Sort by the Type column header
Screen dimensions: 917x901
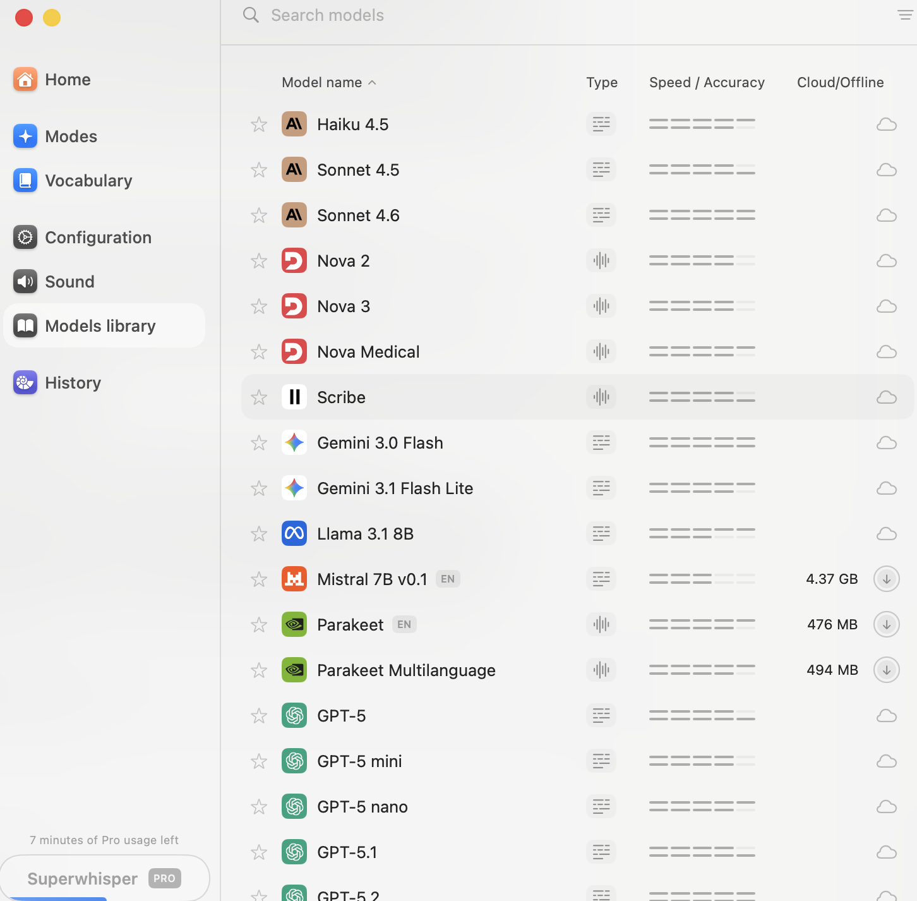click(x=601, y=82)
